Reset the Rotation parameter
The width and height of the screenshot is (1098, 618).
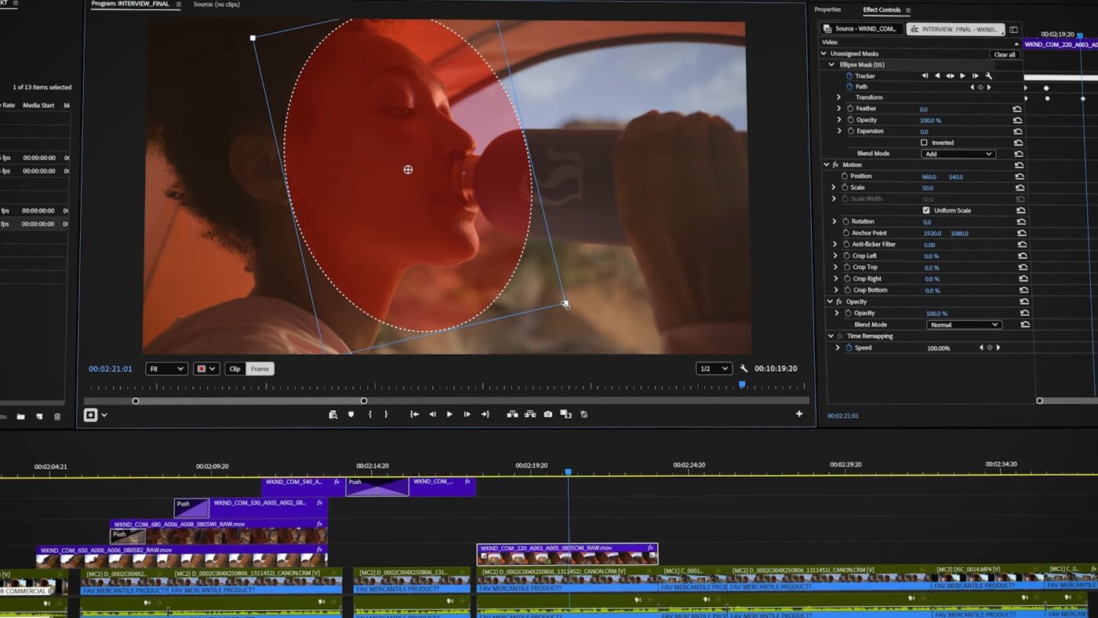click(1020, 222)
